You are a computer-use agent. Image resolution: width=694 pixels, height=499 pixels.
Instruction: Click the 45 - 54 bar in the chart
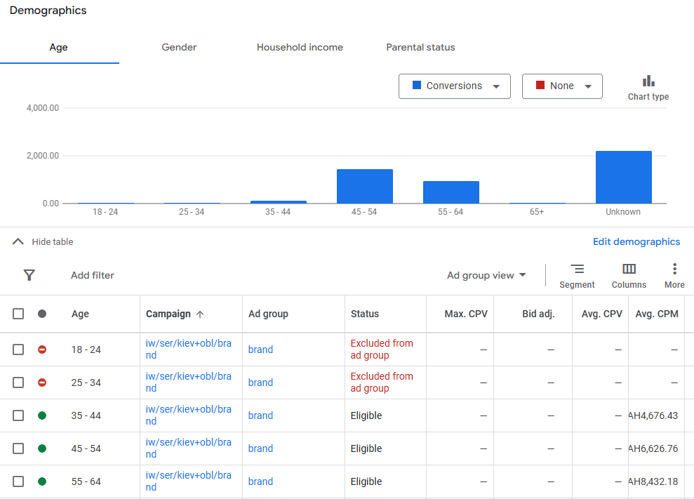point(365,187)
